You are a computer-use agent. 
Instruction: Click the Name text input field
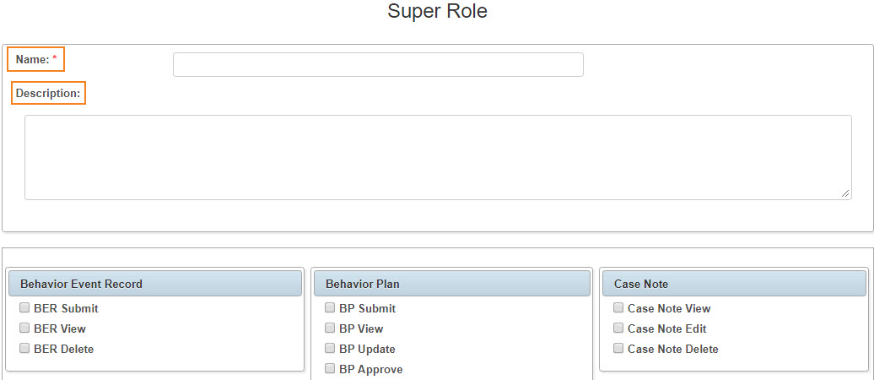coord(378,65)
